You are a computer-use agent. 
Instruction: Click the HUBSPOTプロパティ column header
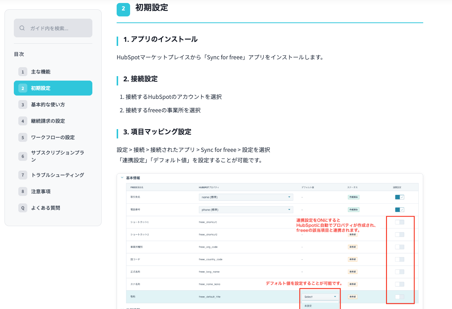[209, 187]
